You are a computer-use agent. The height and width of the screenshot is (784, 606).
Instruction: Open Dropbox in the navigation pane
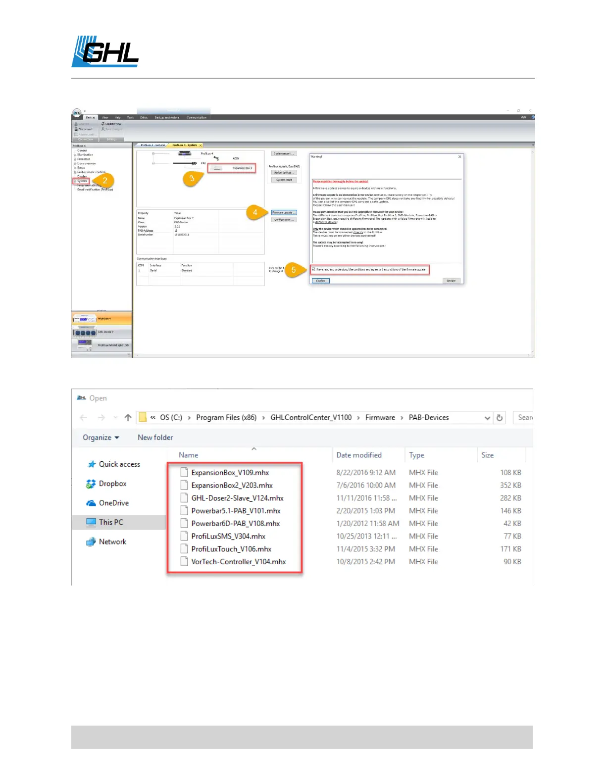tap(106, 484)
